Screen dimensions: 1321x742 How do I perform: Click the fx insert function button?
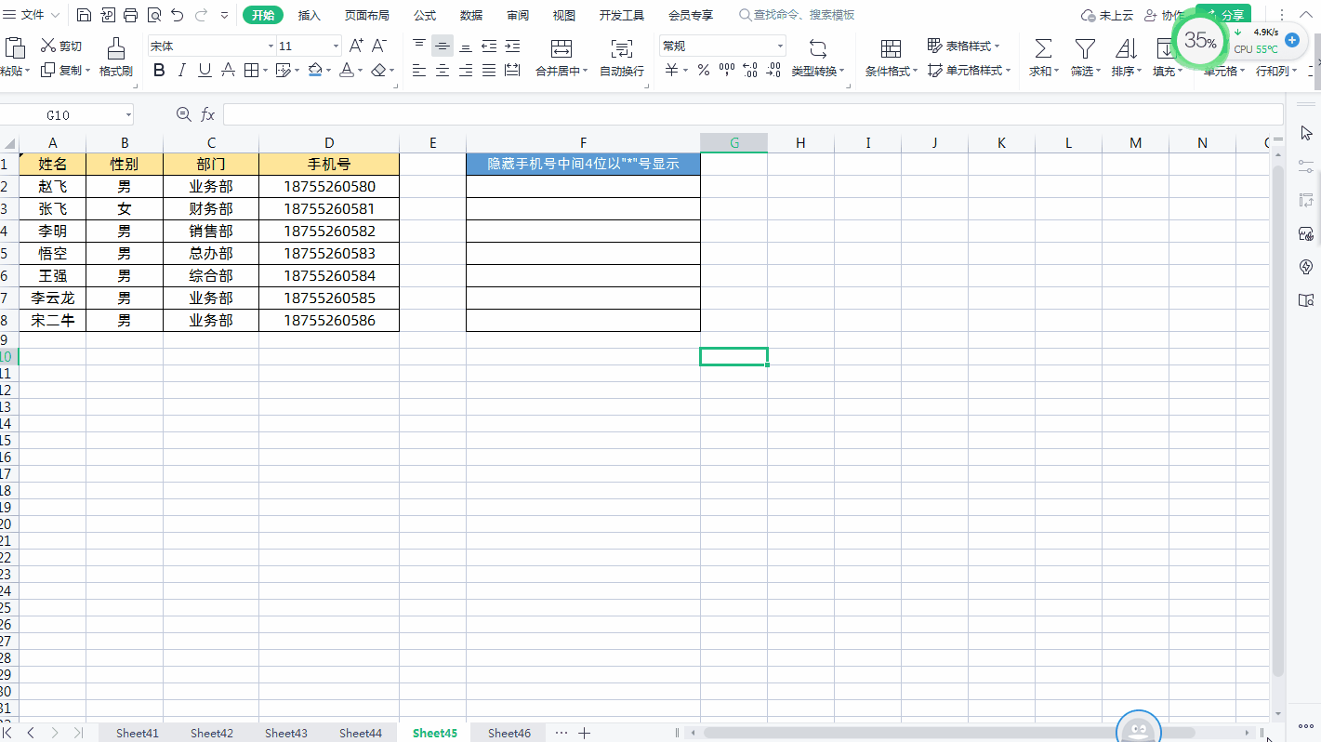click(208, 114)
